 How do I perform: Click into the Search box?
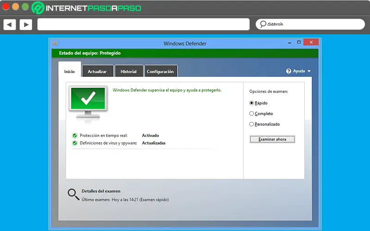(x=310, y=24)
